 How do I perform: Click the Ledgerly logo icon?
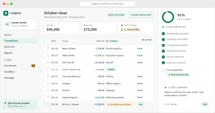tap(6, 13)
